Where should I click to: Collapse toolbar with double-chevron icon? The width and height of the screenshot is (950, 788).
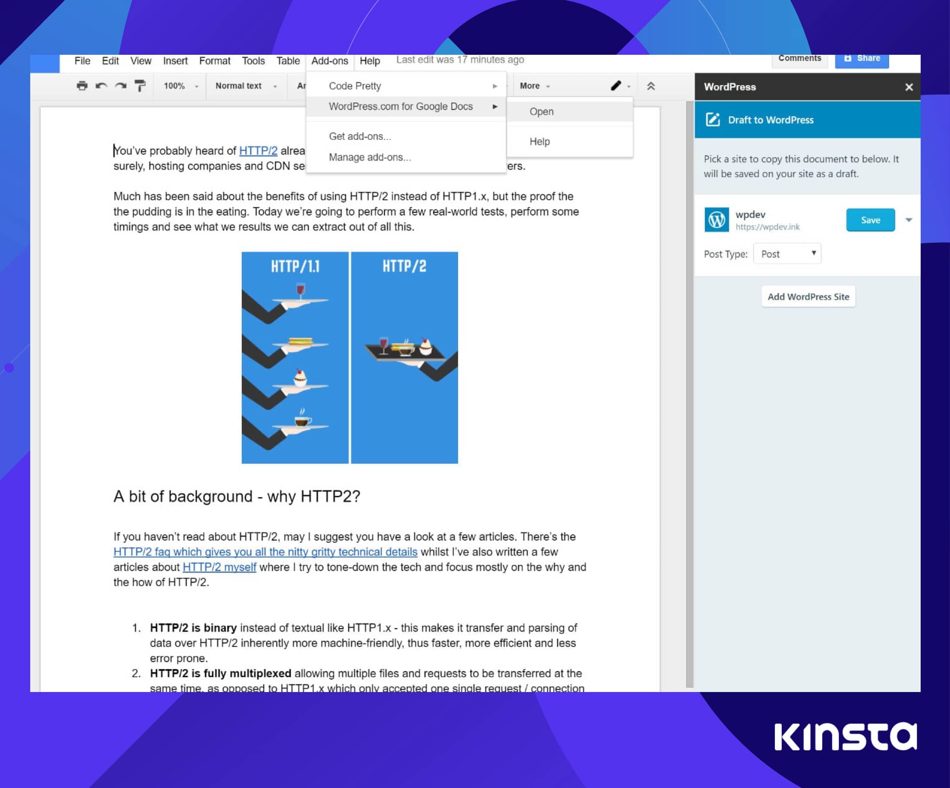(650, 86)
